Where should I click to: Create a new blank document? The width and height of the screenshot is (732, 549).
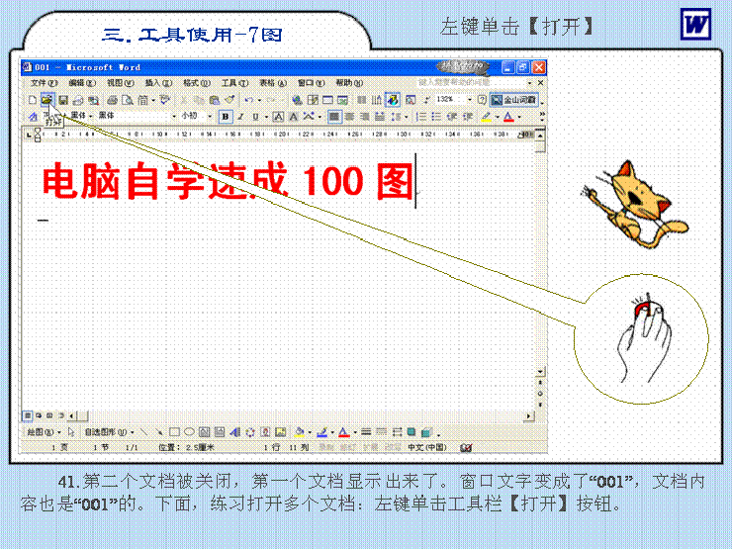point(33,100)
